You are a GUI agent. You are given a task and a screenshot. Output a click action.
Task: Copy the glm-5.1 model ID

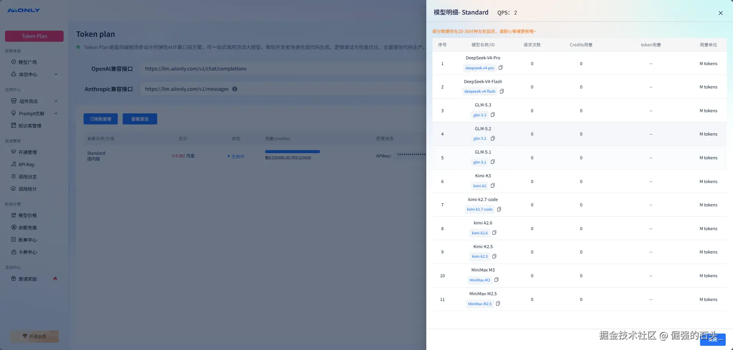coord(493,162)
